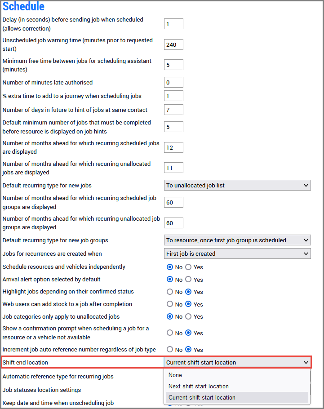The width and height of the screenshot is (324, 409).
Task: Select Yes for Schedule resources and vehicles independently
Action: click(189, 267)
